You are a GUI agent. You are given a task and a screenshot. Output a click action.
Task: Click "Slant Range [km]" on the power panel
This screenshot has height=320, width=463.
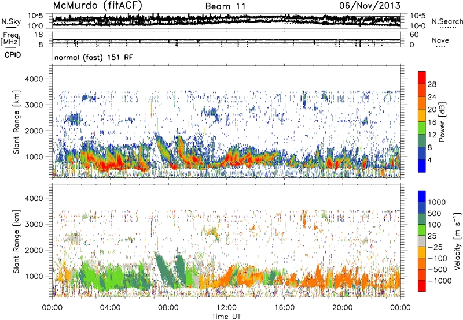click(16, 122)
